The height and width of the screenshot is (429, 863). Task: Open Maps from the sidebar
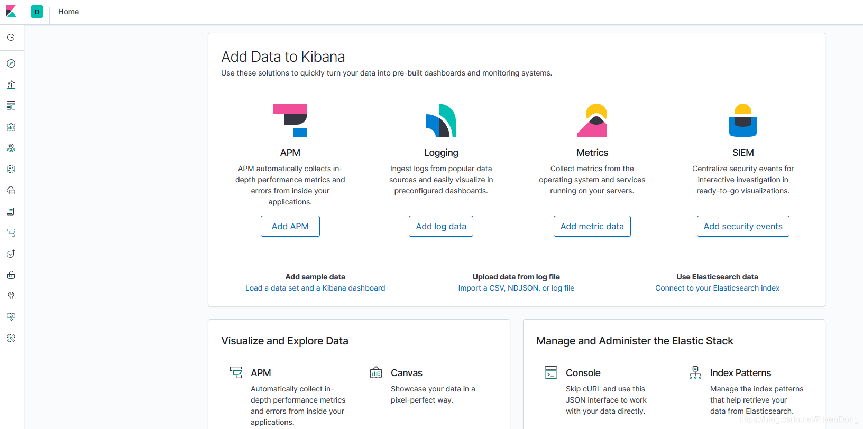coord(11,148)
